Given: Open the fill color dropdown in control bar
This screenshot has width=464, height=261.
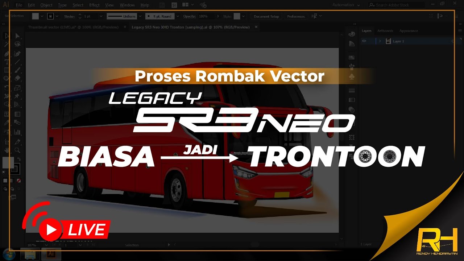Looking at the screenshot, I should (x=42, y=16).
